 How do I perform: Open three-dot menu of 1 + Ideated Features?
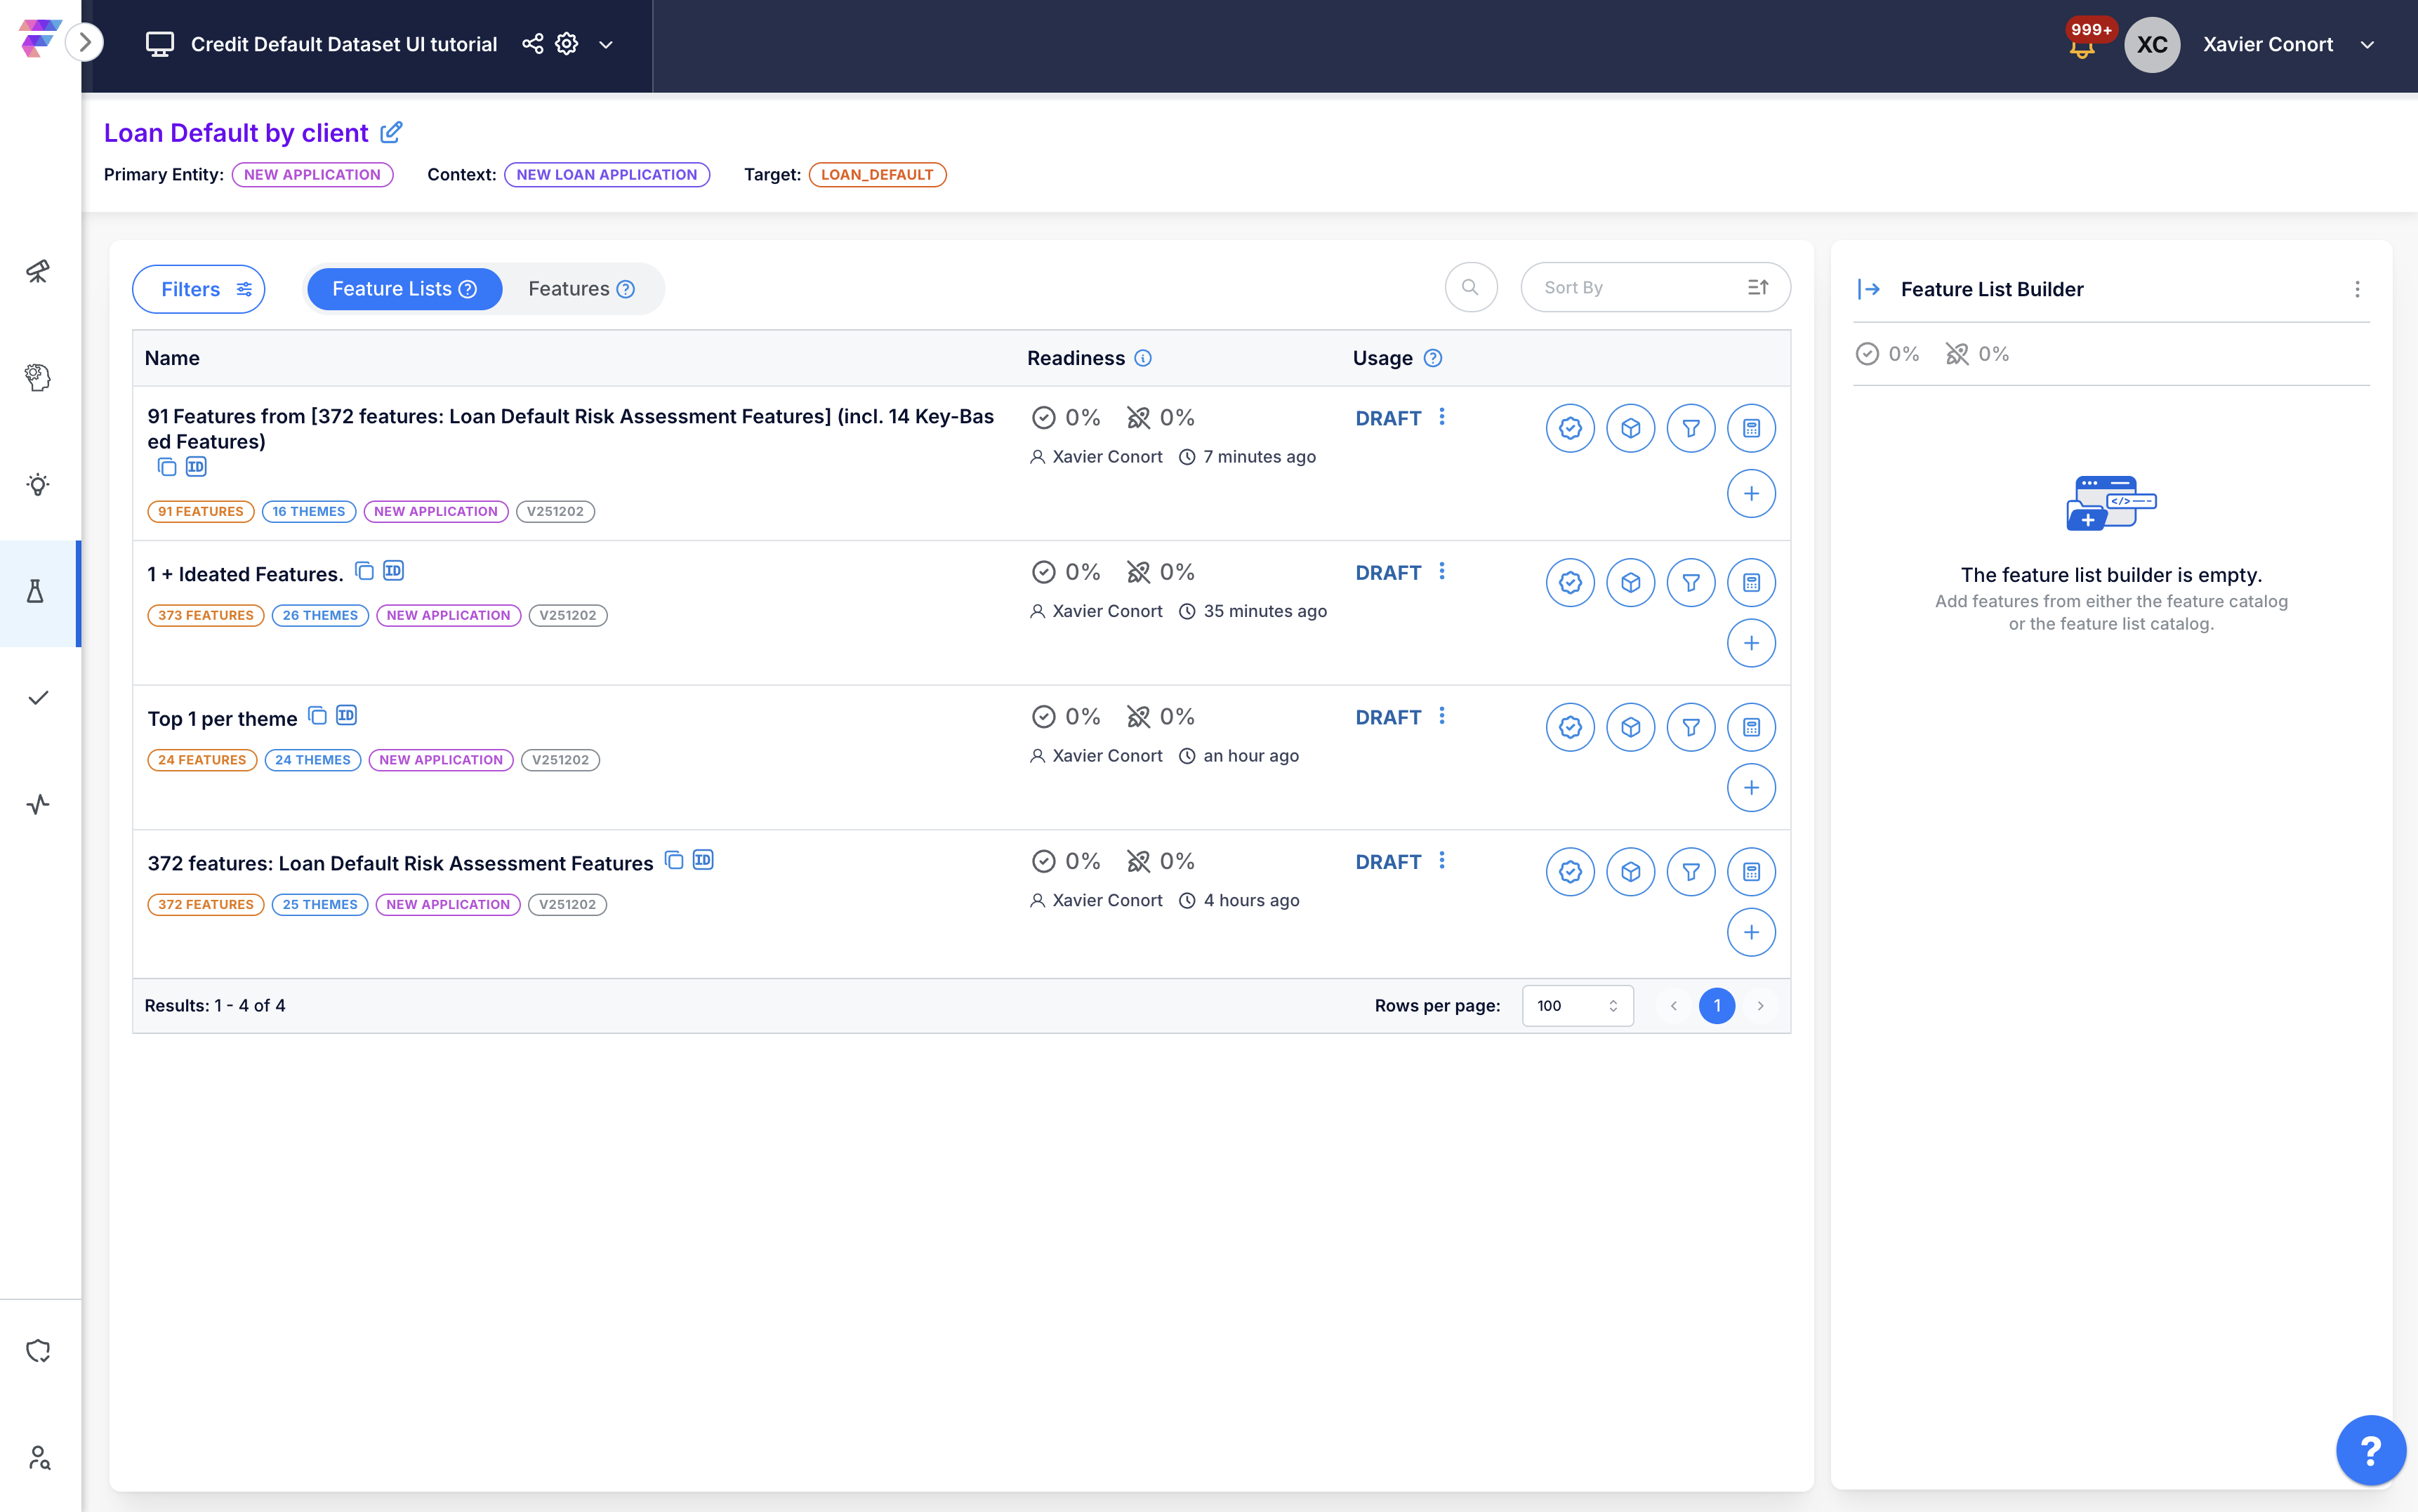click(x=1441, y=572)
